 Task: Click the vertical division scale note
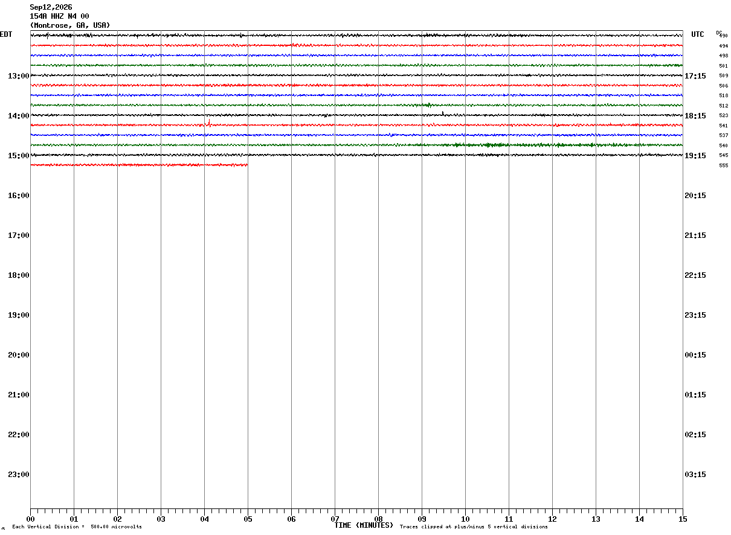pyautogui.click(x=77, y=527)
